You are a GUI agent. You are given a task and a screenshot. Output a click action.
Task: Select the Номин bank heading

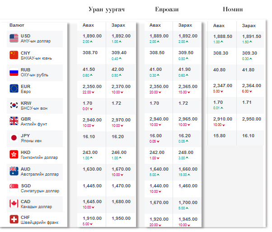pos(233,9)
